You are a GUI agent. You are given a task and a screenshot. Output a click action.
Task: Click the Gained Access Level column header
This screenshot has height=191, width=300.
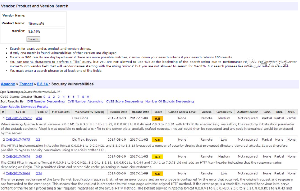(x=182, y=112)
